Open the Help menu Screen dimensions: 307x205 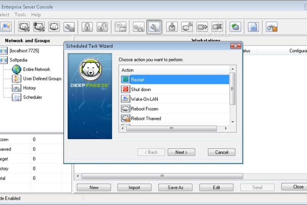click(36, 15)
